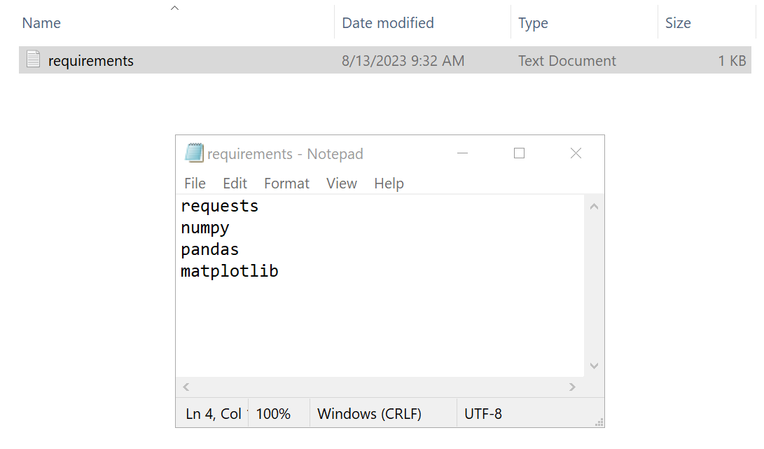Open the View menu in Notepad
This screenshot has width=764, height=449.
341,183
